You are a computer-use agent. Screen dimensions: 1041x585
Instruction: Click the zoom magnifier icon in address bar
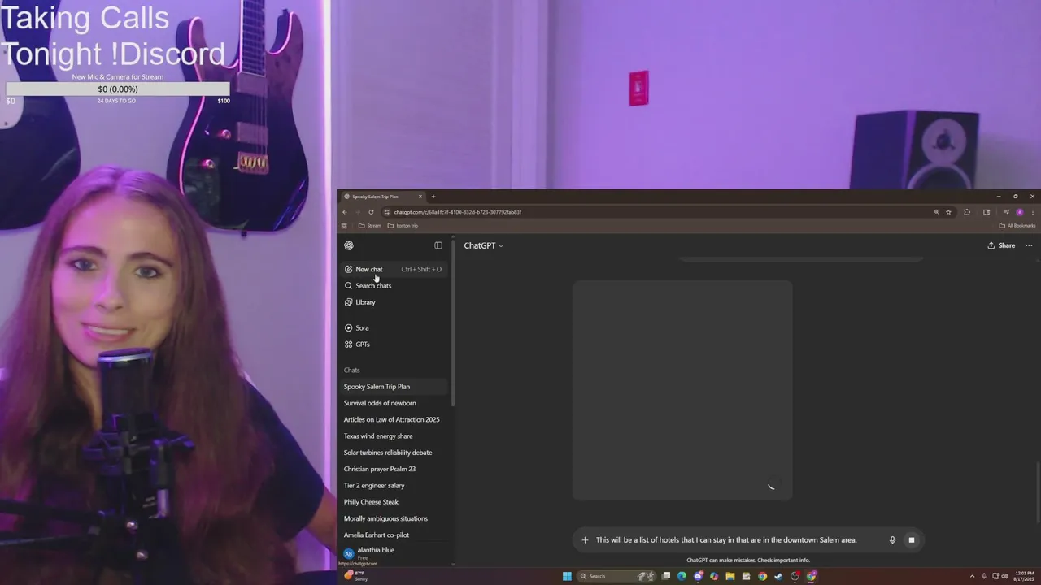pos(937,212)
